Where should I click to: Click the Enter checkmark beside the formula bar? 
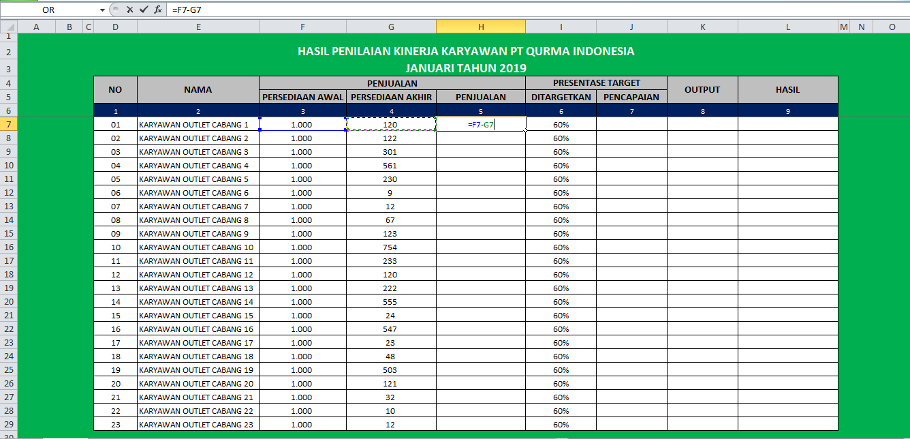pyautogui.click(x=143, y=10)
